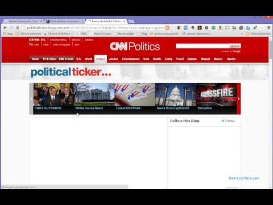Click the address bar URL field

point(94,28)
